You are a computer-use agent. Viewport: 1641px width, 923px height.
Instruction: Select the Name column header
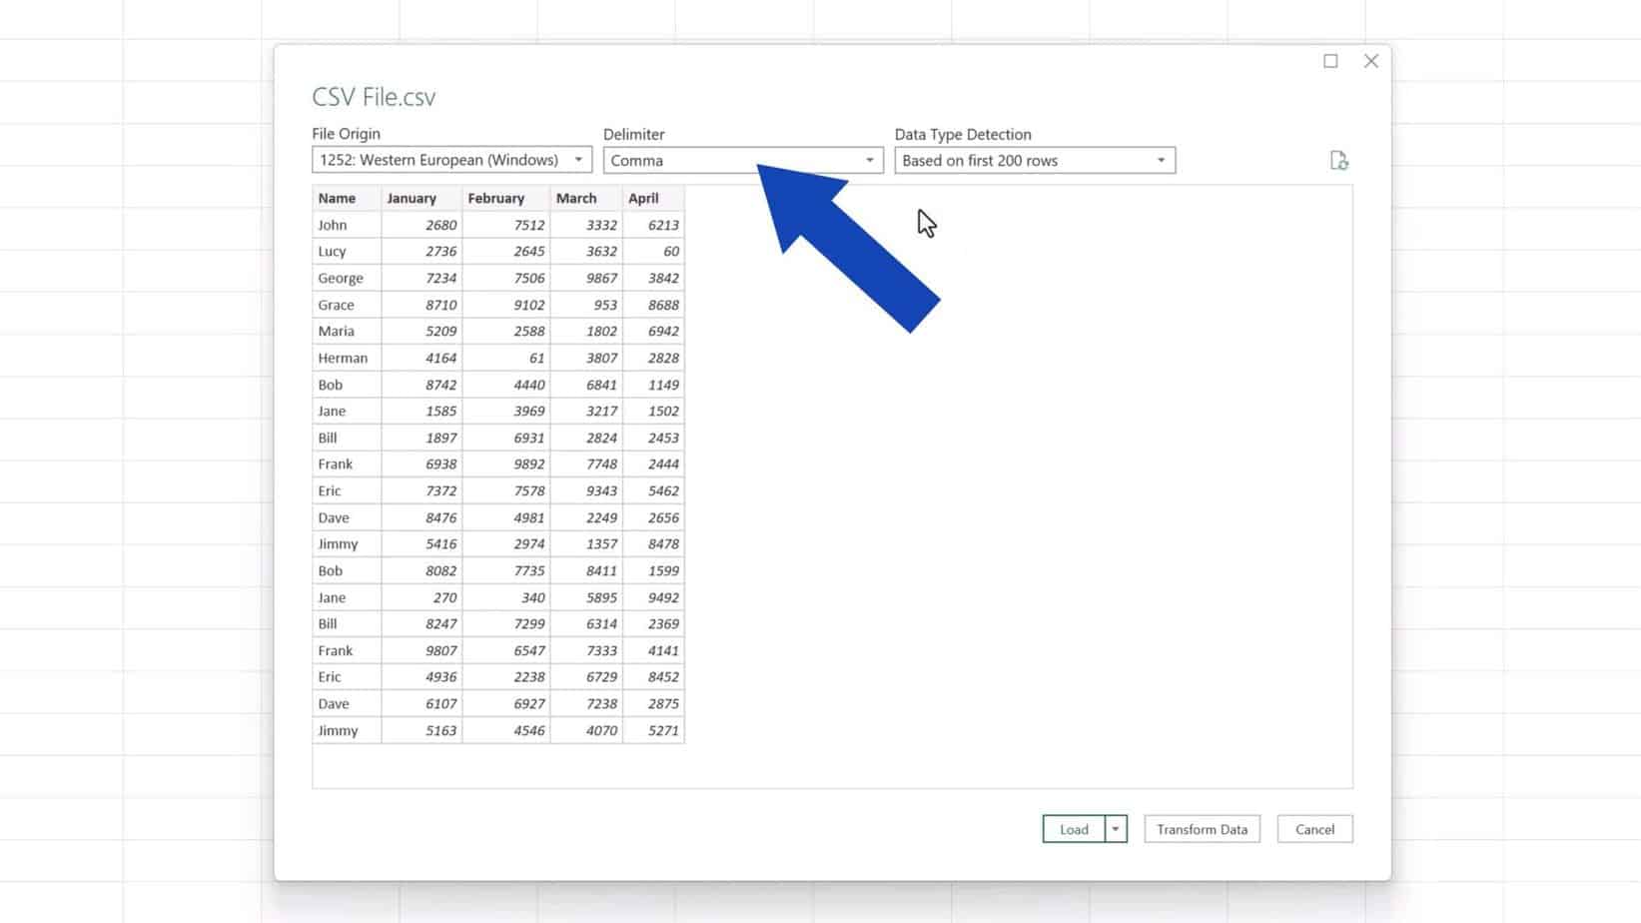[x=338, y=198]
